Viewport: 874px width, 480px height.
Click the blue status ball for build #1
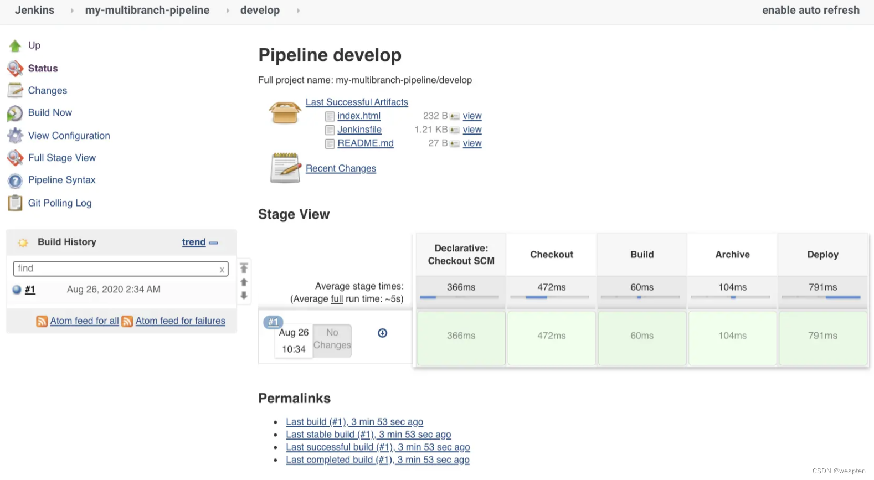pos(17,290)
